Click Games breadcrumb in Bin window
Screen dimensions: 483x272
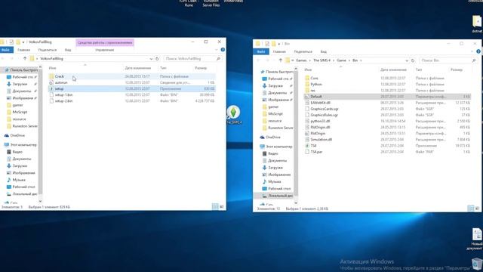(301, 60)
